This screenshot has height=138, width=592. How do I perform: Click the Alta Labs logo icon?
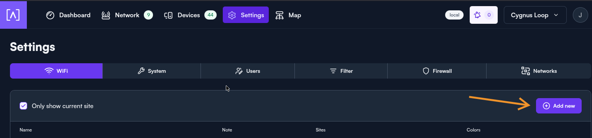pos(13,15)
